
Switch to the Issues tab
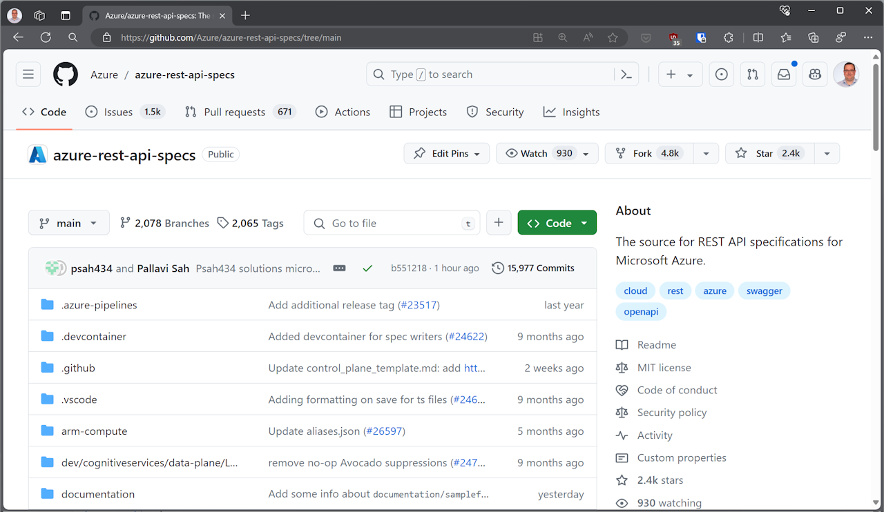(125, 112)
